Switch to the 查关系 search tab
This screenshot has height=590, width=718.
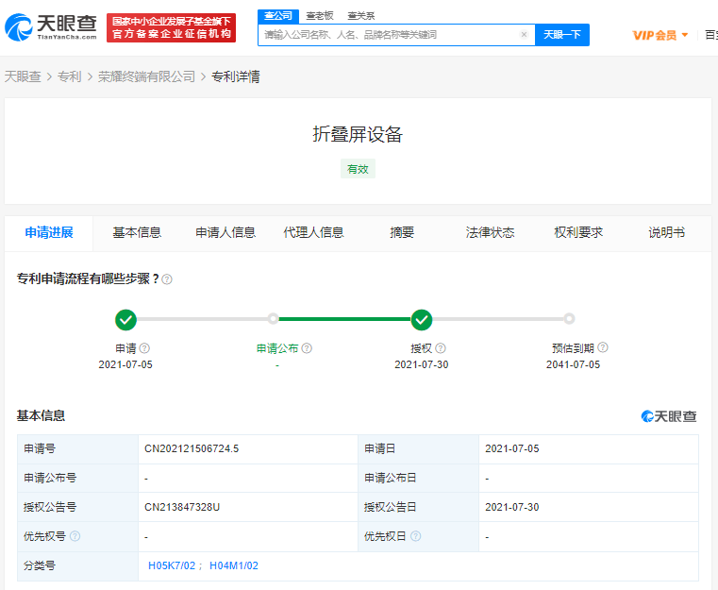360,16
